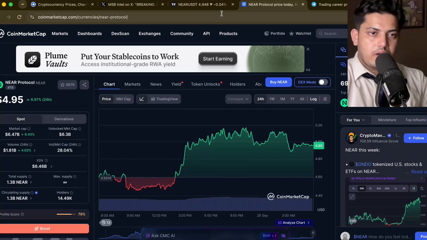The width and height of the screenshot is (427, 240).
Task: Click the CoinMarketCap search field
Action: coord(332,33)
